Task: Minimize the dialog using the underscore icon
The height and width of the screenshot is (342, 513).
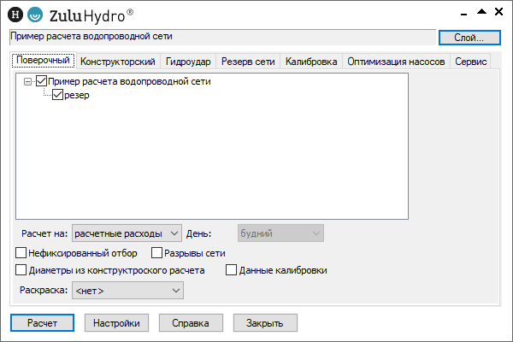Action: 463,12
